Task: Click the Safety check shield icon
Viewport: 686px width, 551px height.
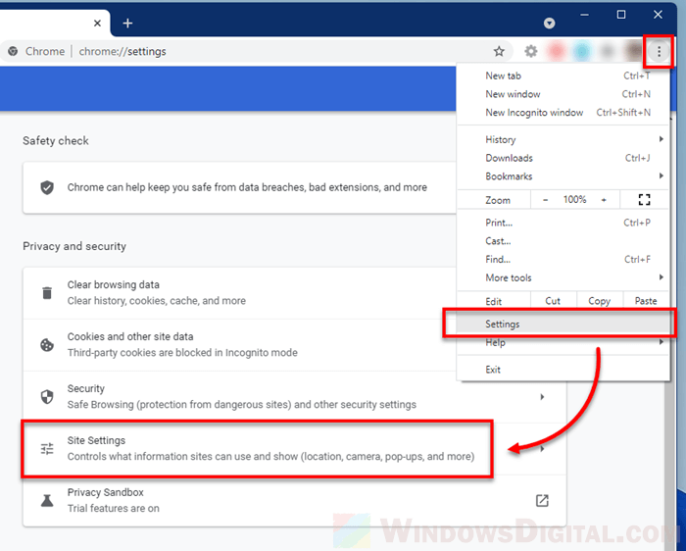Action: point(47,187)
